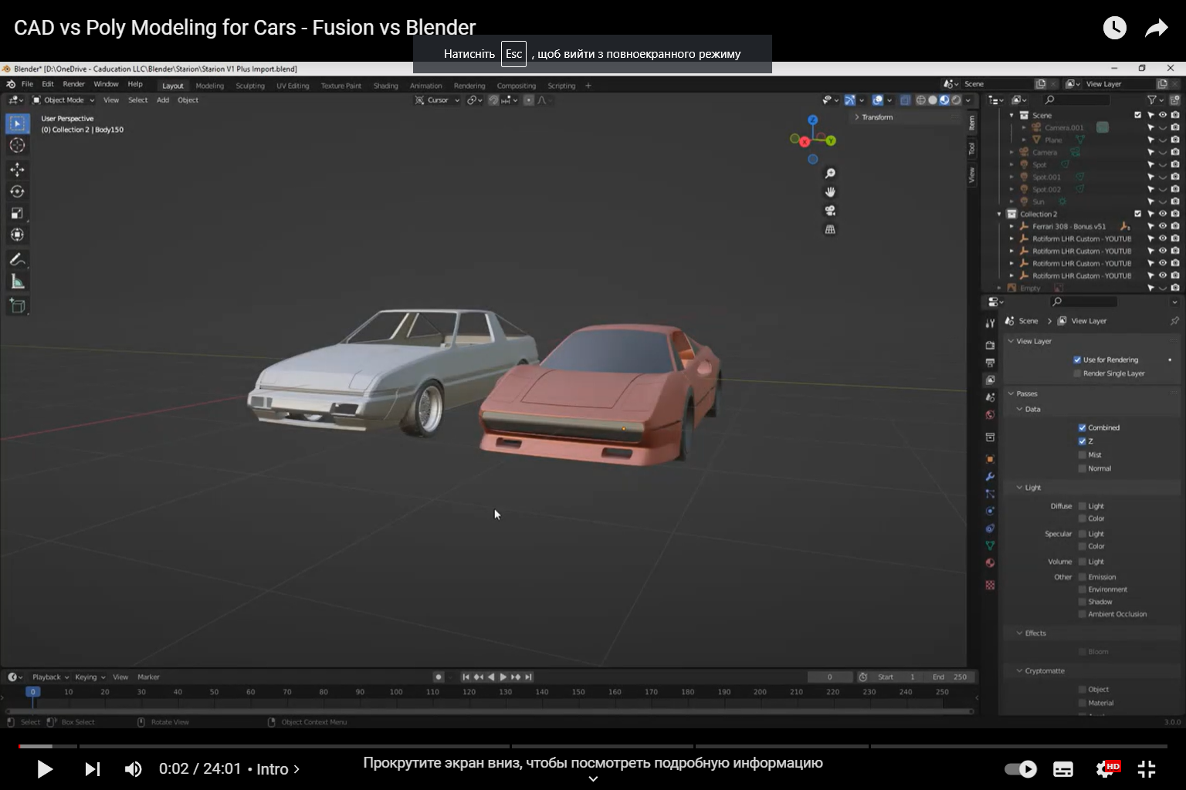Hide Ferrari 308 with its eye icon

[x=1163, y=226]
